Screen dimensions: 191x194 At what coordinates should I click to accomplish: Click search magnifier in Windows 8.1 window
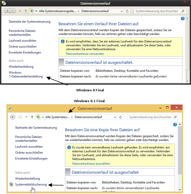coord(175,117)
